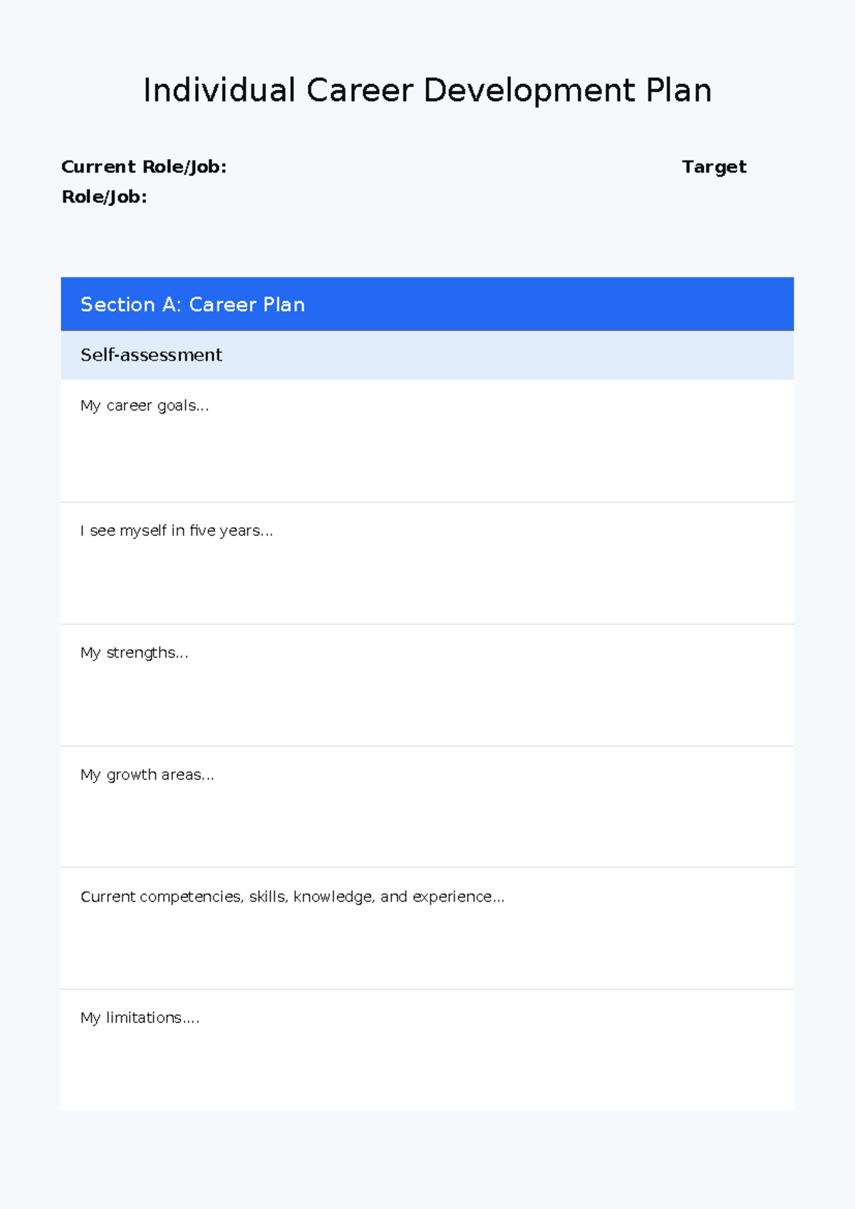Viewport: 855px width, 1209px height.
Task: Click the My limitations prompt text
Action: (140, 1018)
